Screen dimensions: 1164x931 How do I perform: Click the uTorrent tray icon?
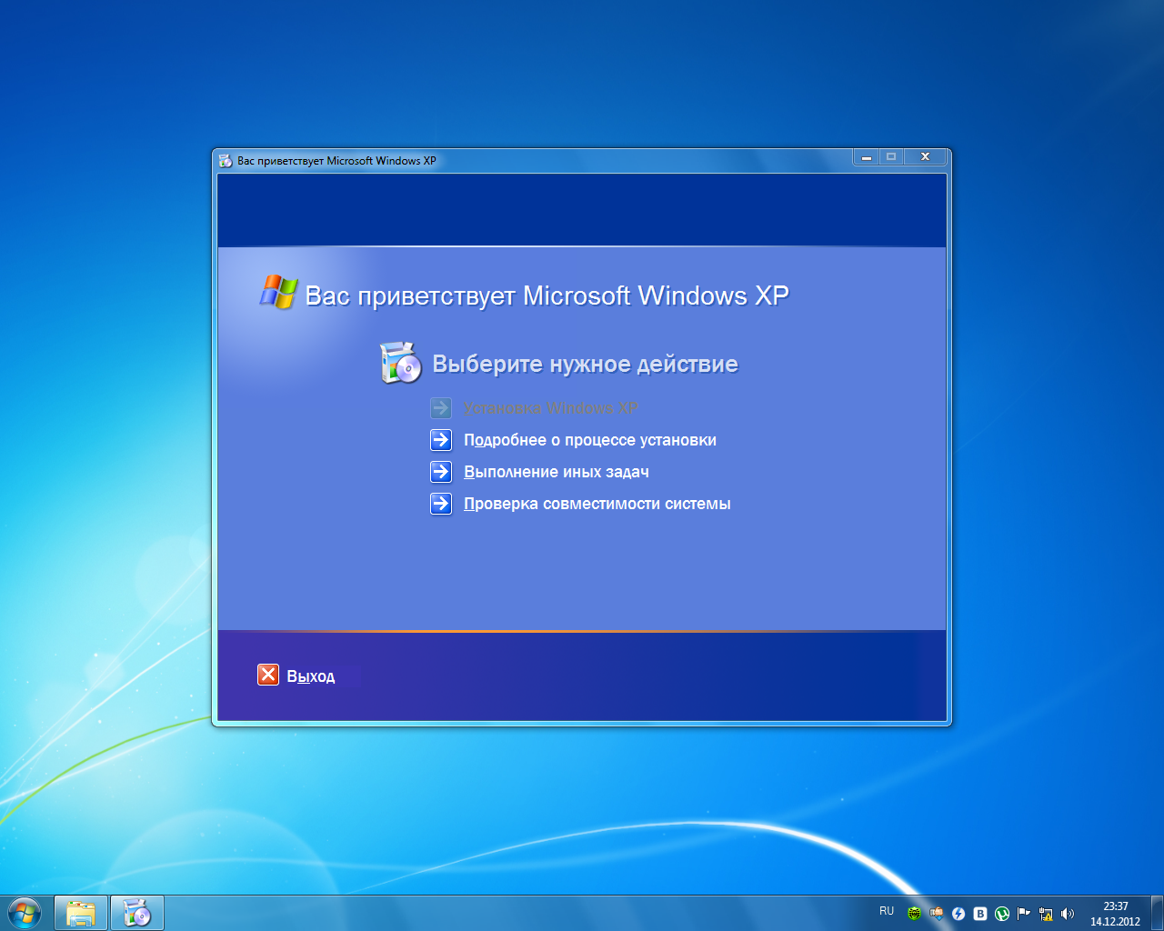pos(1002,914)
